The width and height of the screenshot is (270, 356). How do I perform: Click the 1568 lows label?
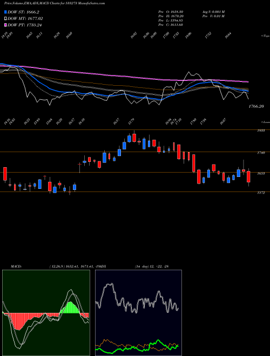click(x=49, y=121)
